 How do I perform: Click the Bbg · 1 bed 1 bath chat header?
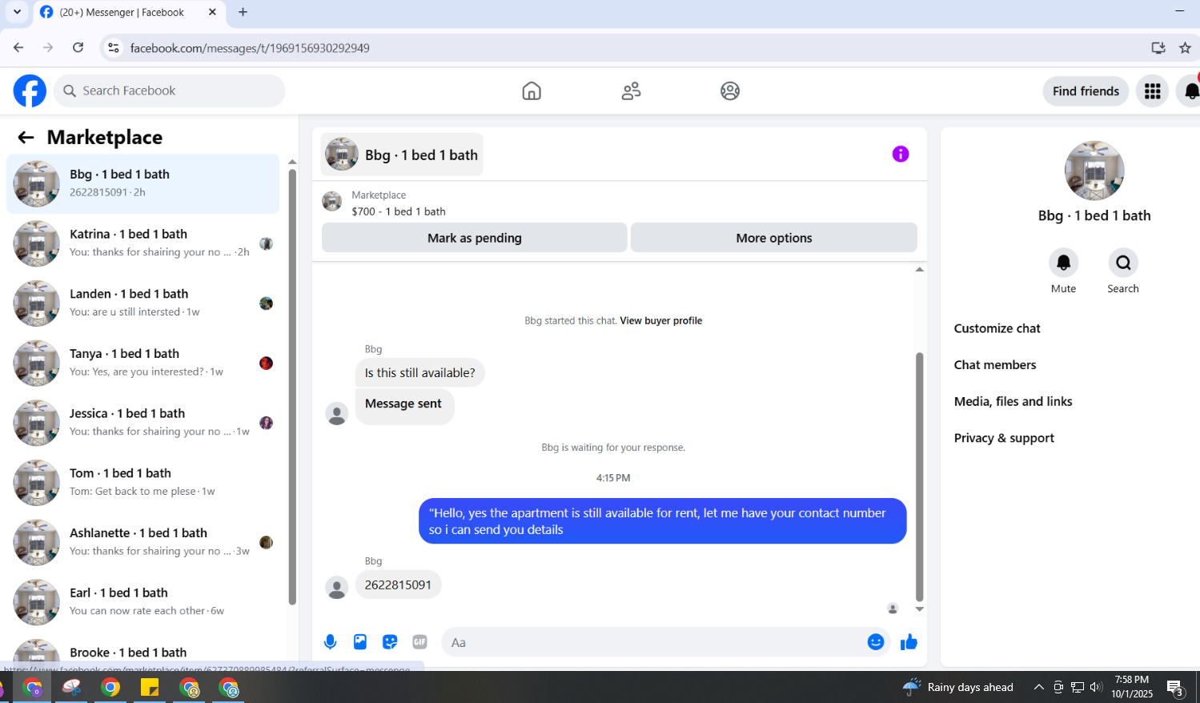click(x=402, y=155)
